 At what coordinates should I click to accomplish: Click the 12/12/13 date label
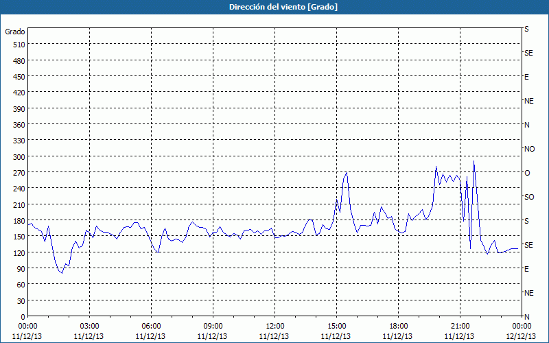pyautogui.click(x=521, y=336)
